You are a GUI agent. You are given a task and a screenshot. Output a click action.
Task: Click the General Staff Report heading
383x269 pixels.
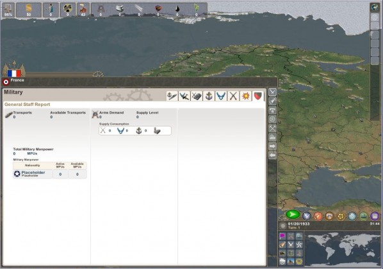(x=27, y=104)
